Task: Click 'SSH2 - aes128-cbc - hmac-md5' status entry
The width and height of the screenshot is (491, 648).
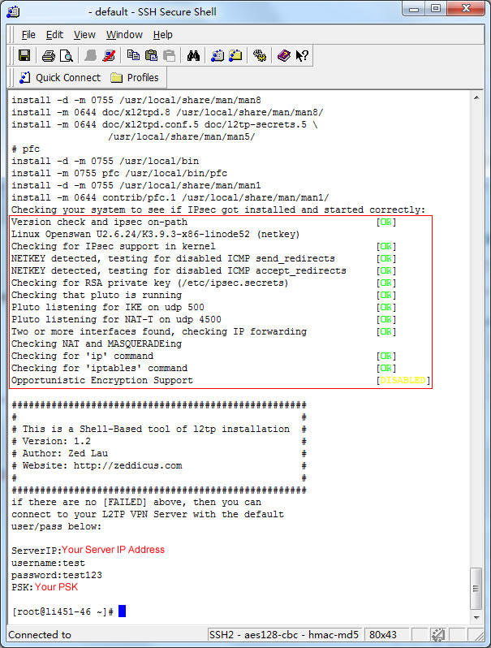Action: click(284, 634)
